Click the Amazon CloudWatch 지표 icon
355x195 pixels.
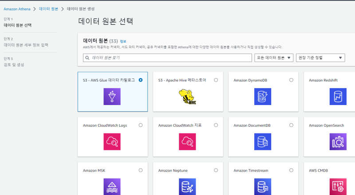click(187, 141)
